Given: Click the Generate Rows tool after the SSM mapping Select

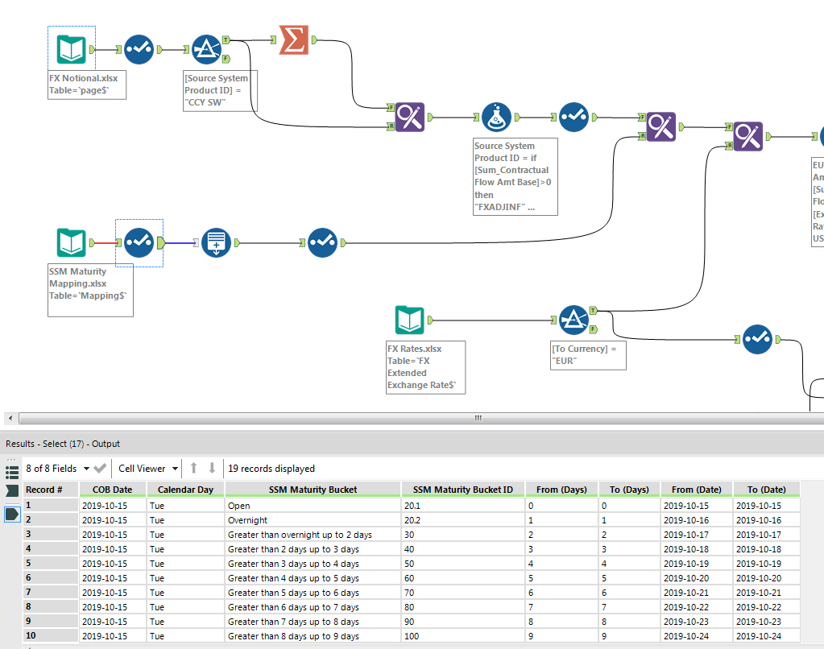Looking at the screenshot, I should pos(215,242).
